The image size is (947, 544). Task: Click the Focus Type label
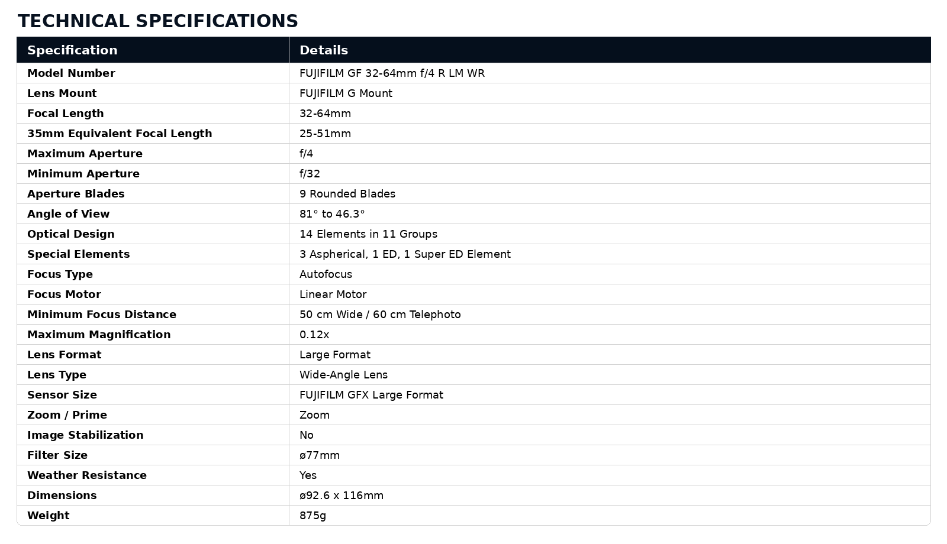tap(60, 274)
